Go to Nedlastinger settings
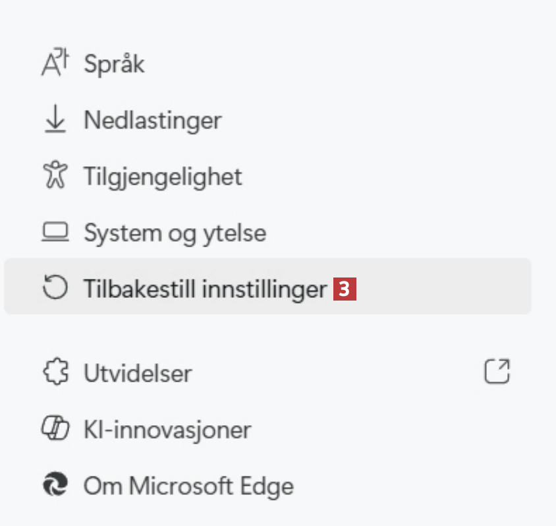 (x=152, y=121)
